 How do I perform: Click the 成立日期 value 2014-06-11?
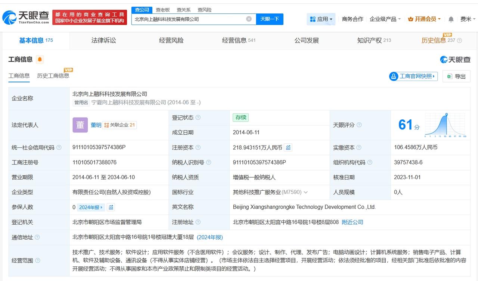pyautogui.click(x=246, y=132)
